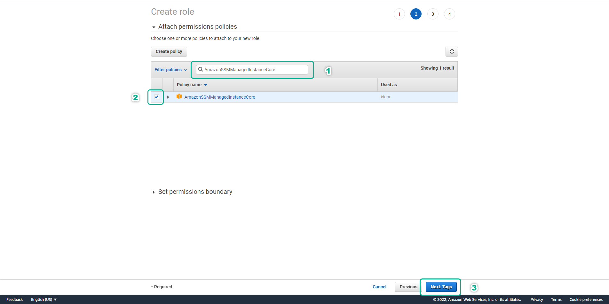Click the Create policy button

coord(169,51)
